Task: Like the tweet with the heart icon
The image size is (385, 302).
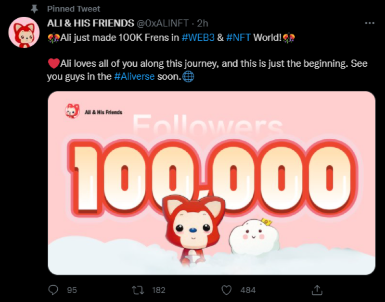Action: pyautogui.click(x=226, y=290)
